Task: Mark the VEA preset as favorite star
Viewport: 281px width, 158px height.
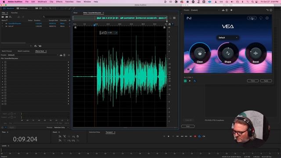Action: click(x=231, y=10)
